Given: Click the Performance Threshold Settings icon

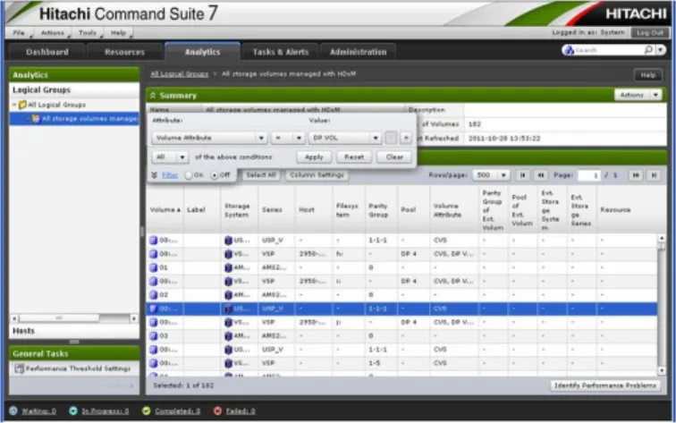Looking at the screenshot, I should click(x=19, y=368).
